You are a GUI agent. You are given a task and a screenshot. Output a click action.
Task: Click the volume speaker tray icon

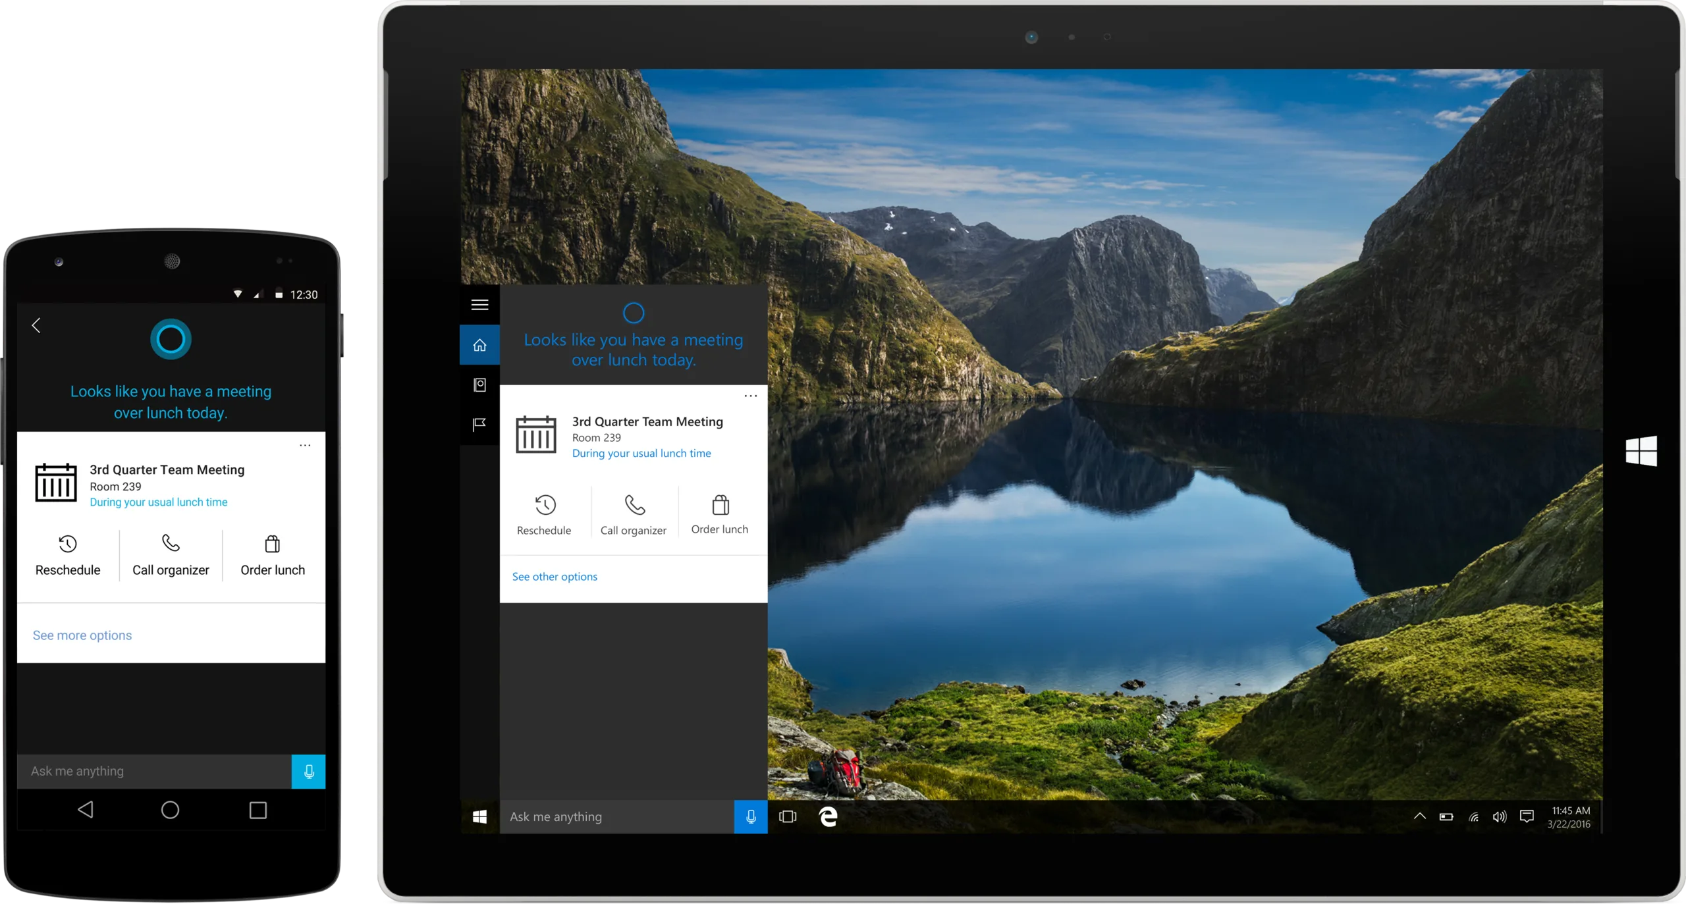(x=1499, y=816)
